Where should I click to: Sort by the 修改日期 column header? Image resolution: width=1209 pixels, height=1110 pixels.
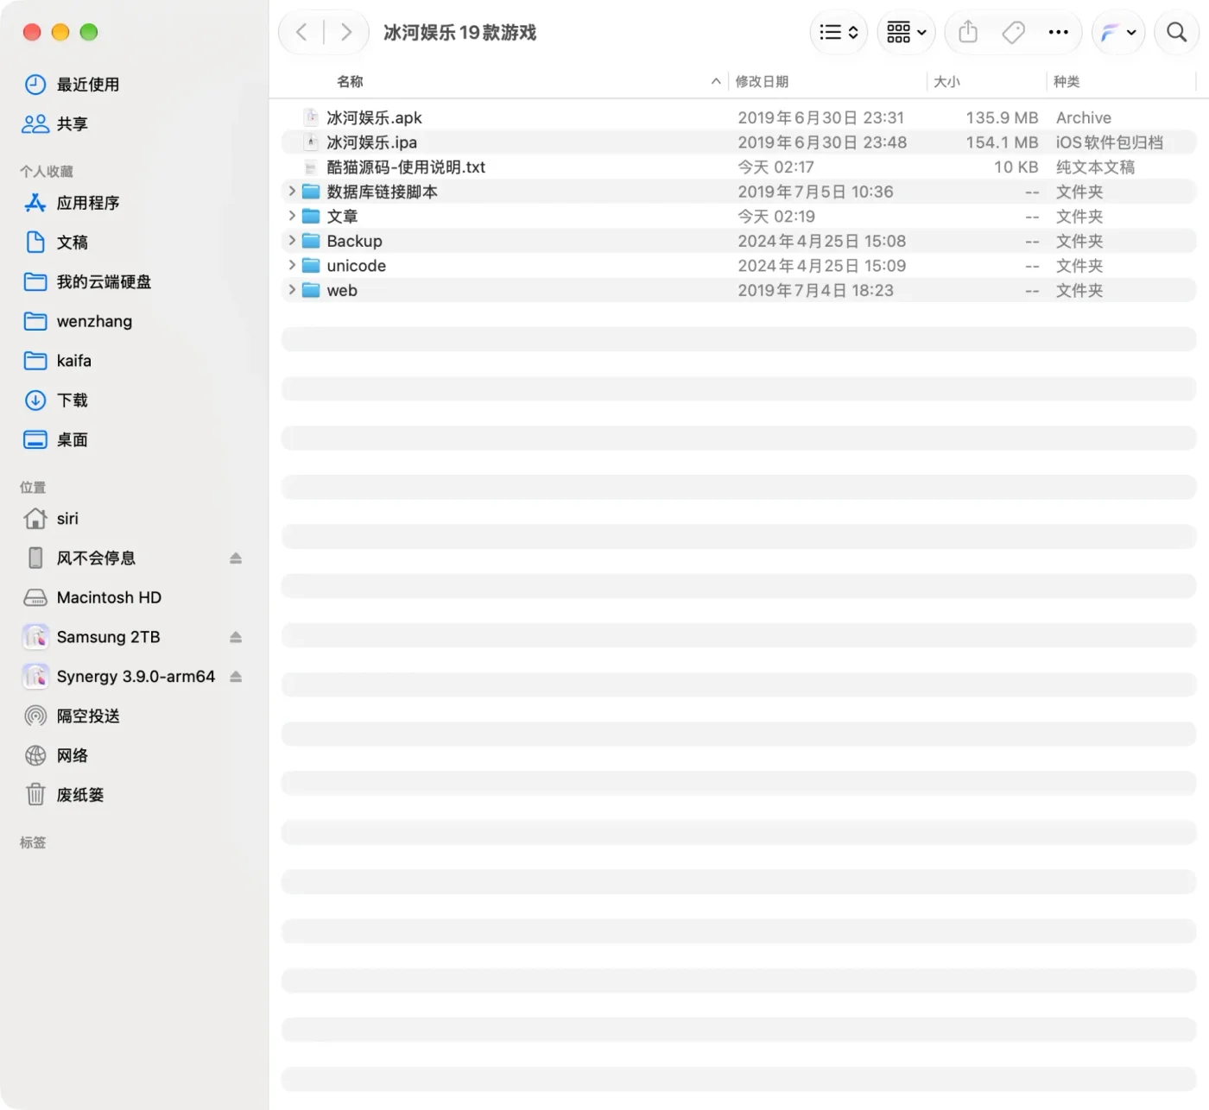pos(762,81)
